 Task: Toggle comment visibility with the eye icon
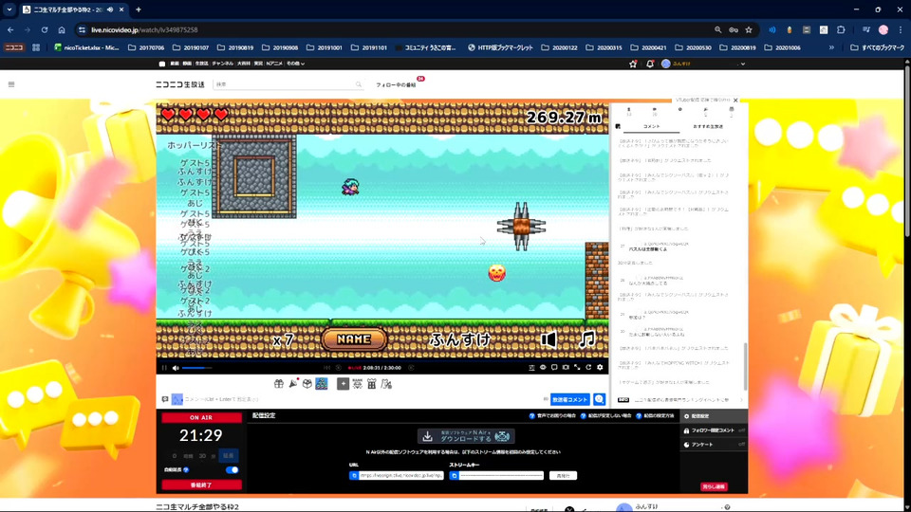click(x=543, y=368)
